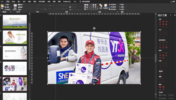Screen dimensions: 176x100
Task: Toggle Bold formatting button
Action: [27, 8]
